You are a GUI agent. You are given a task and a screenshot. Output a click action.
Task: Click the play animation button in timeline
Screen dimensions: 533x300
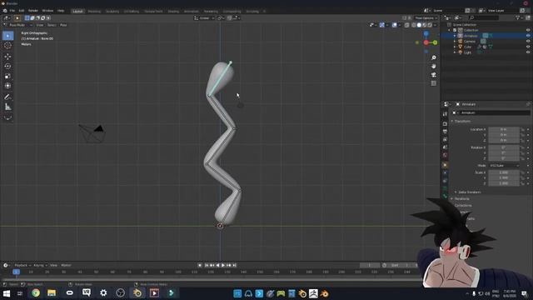click(x=223, y=265)
